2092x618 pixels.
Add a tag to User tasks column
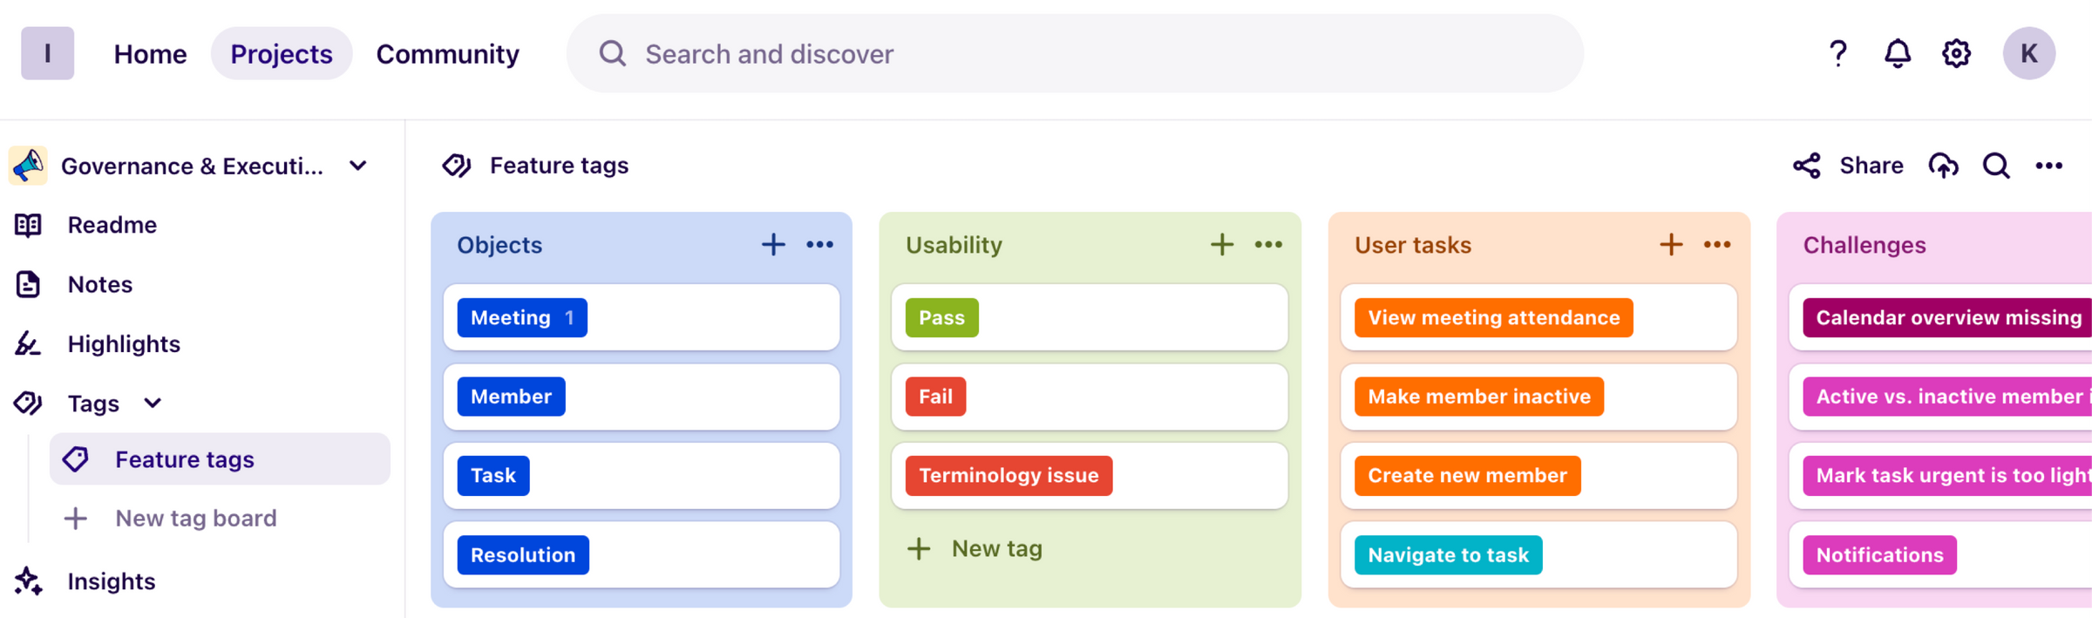(x=1670, y=245)
